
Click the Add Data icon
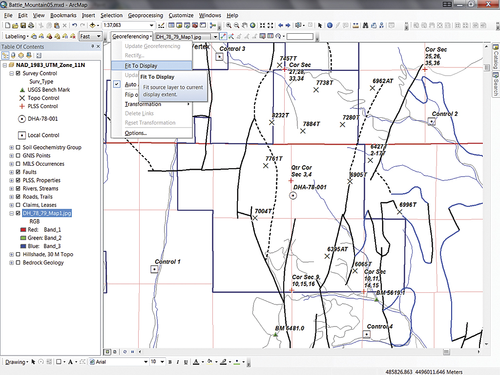pos(92,25)
